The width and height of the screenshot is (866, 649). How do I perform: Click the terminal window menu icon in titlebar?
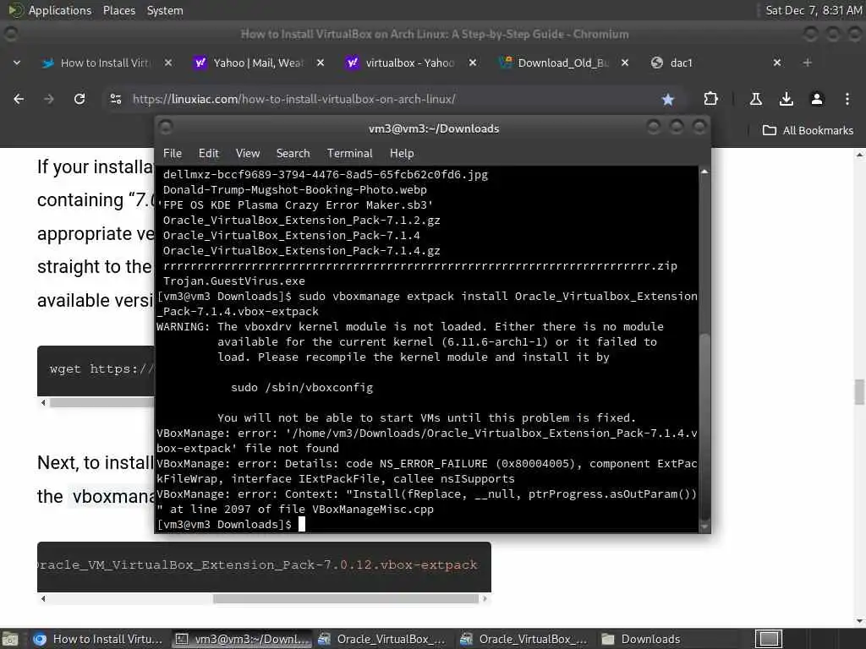pyautogui.click(x=166, y=128)
